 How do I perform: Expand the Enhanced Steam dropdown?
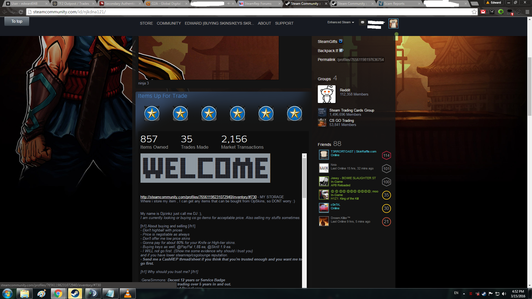tap(341, 22)
